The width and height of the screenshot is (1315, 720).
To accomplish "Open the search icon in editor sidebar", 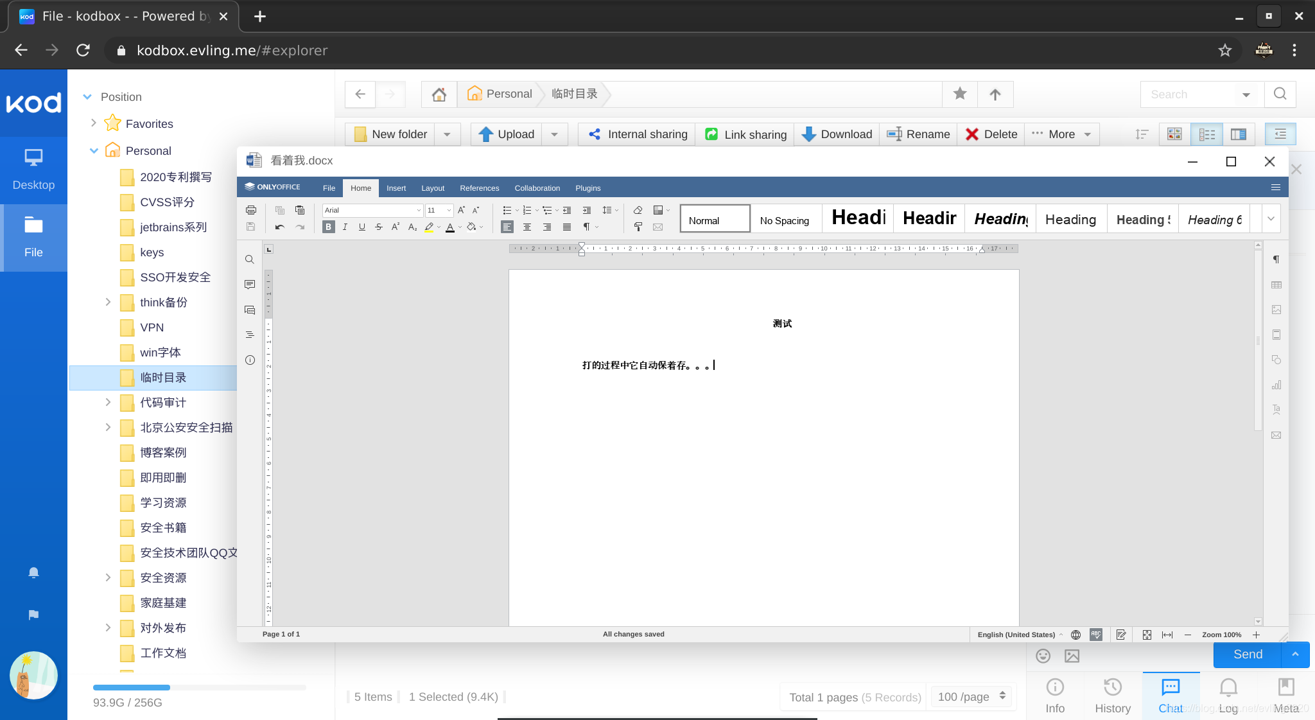I will click(x=250, y=259).
